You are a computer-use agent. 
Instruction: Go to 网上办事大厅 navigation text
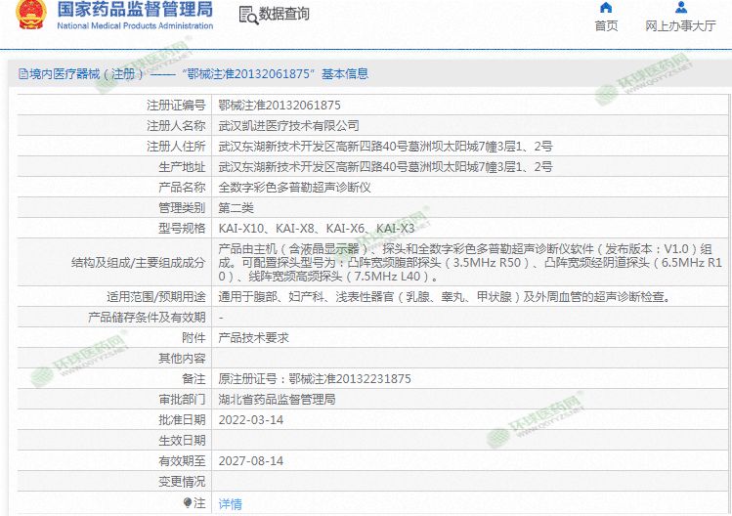[680, 26]
